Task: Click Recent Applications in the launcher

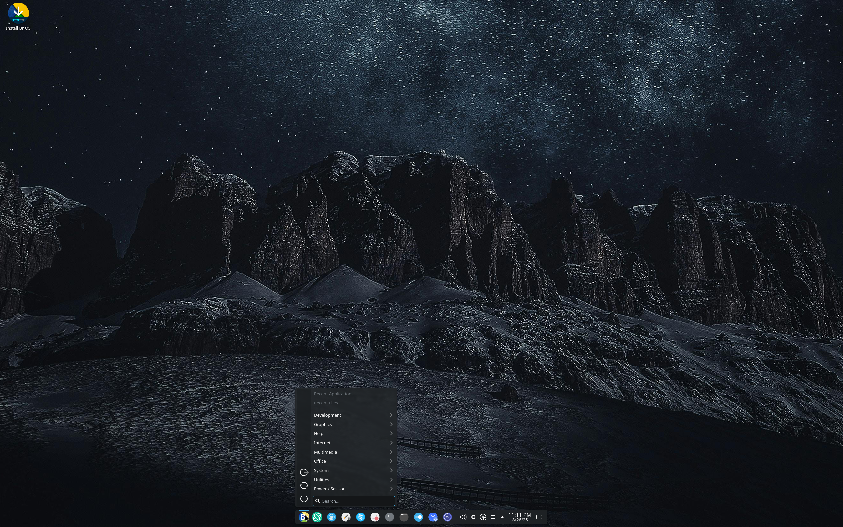Action: [333, 394]
